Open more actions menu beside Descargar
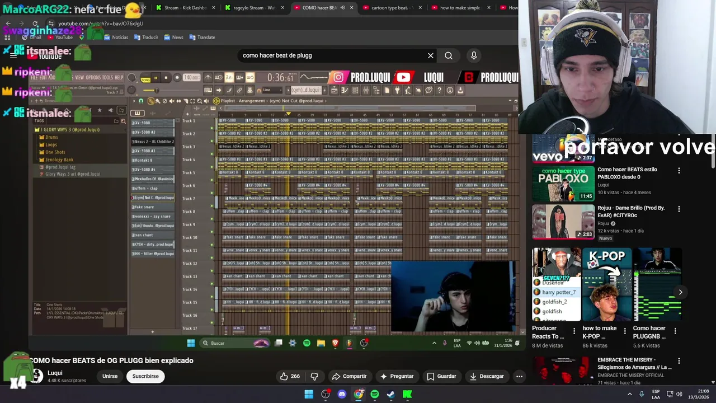This screenshot has width=716, height=403. pos(519,376)
